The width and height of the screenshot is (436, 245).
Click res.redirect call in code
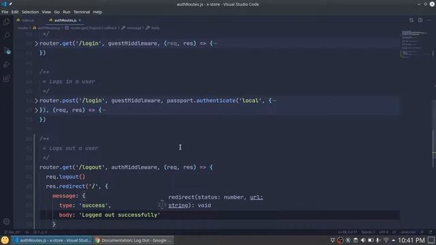(65, 186)
